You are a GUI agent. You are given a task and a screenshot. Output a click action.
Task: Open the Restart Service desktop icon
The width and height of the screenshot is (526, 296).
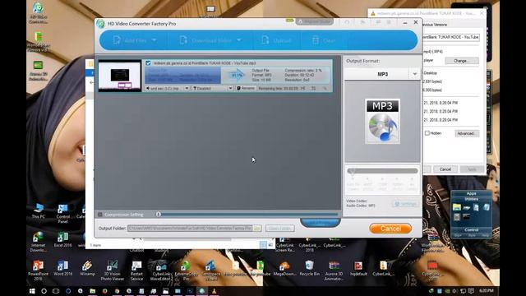(x=136, y=270)
